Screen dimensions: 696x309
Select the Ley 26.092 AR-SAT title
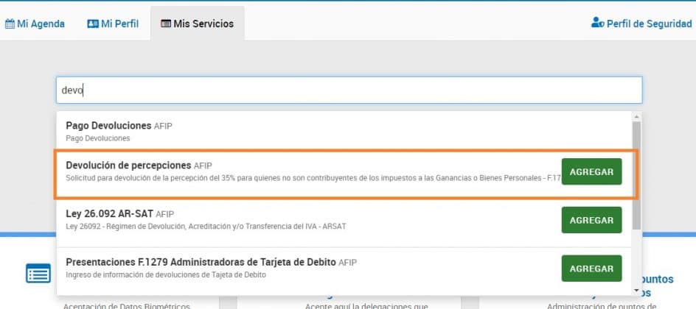pos(109,214)
